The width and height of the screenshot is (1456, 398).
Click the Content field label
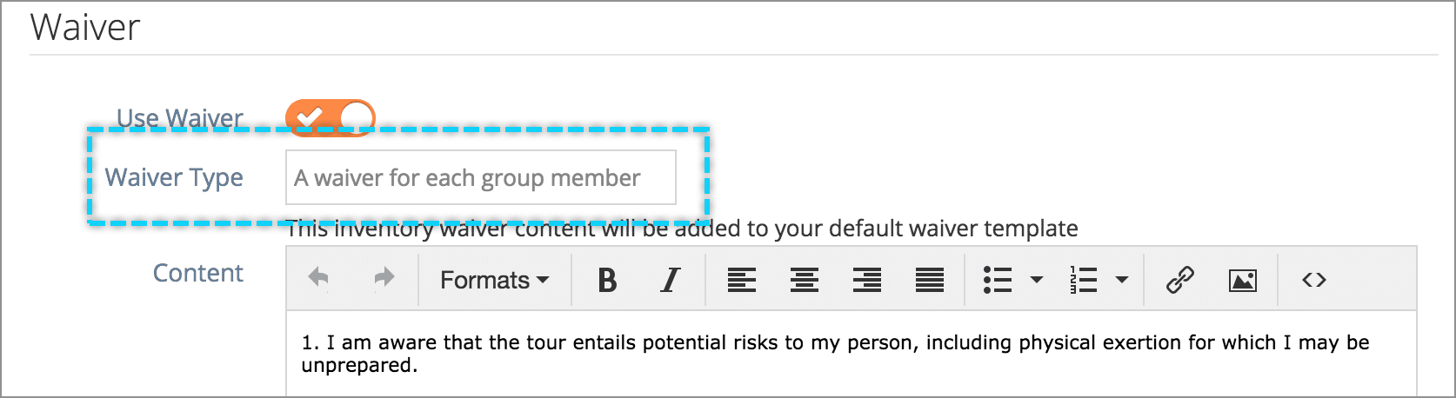point(197,273)
